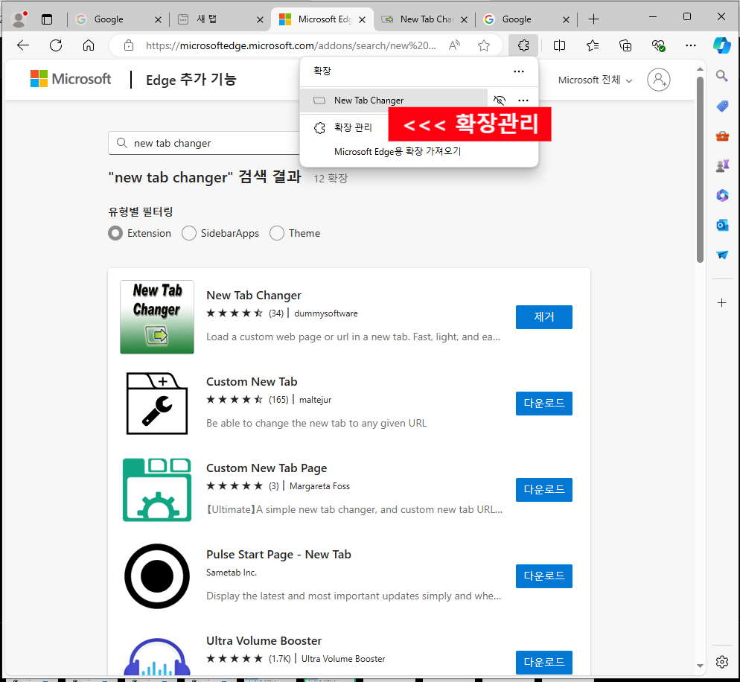Screen dimensions: 740x682
Task: Select the Extension filter radio button
Action: (115, 233)
